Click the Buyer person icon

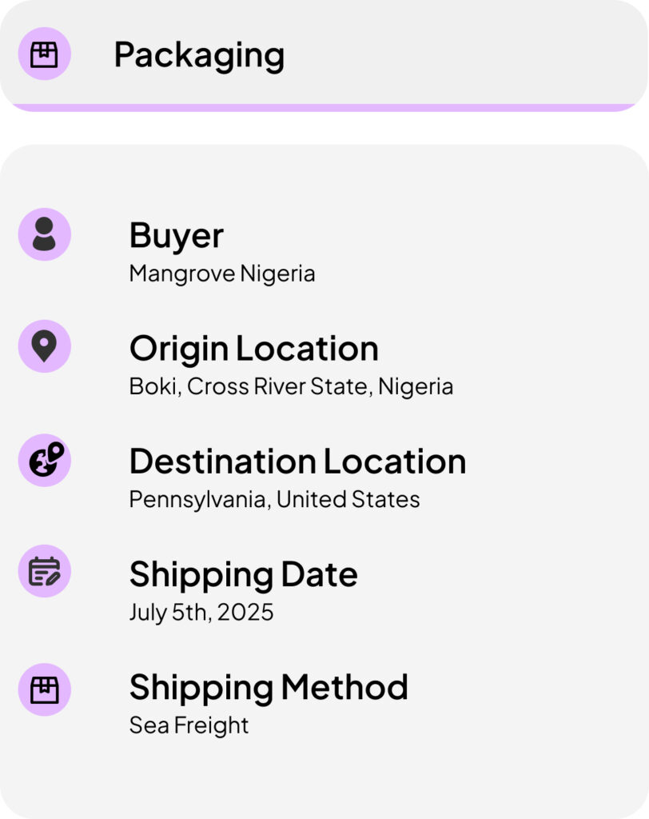[x=45, y=234]
